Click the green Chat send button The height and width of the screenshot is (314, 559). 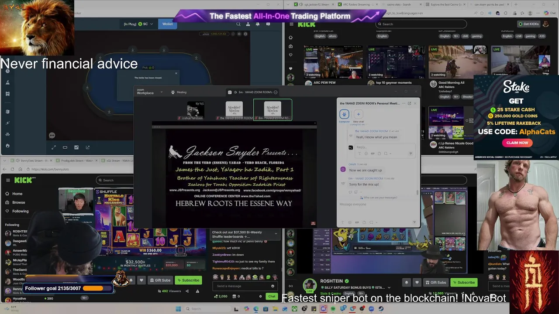tap(272, 296)
